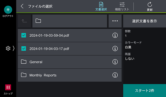Image resolution: width=166 pixels, height=97 pixels.
Task: Open the three-dot more options menu
Action: pyautogui.click(x=115, y=21)
